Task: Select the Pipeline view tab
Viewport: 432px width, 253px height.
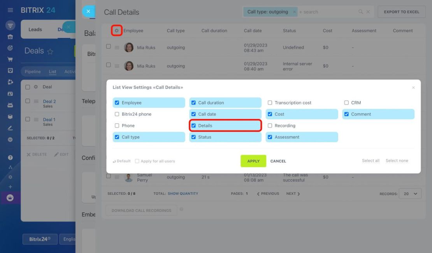Action: coord(33,72)
